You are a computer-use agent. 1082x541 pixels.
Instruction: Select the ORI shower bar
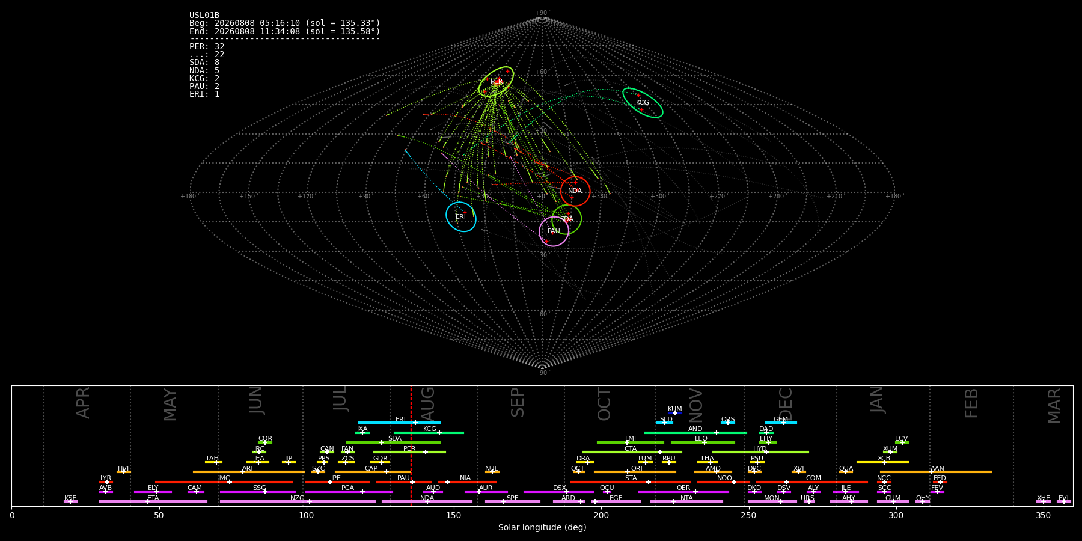[x=635, y=472]
